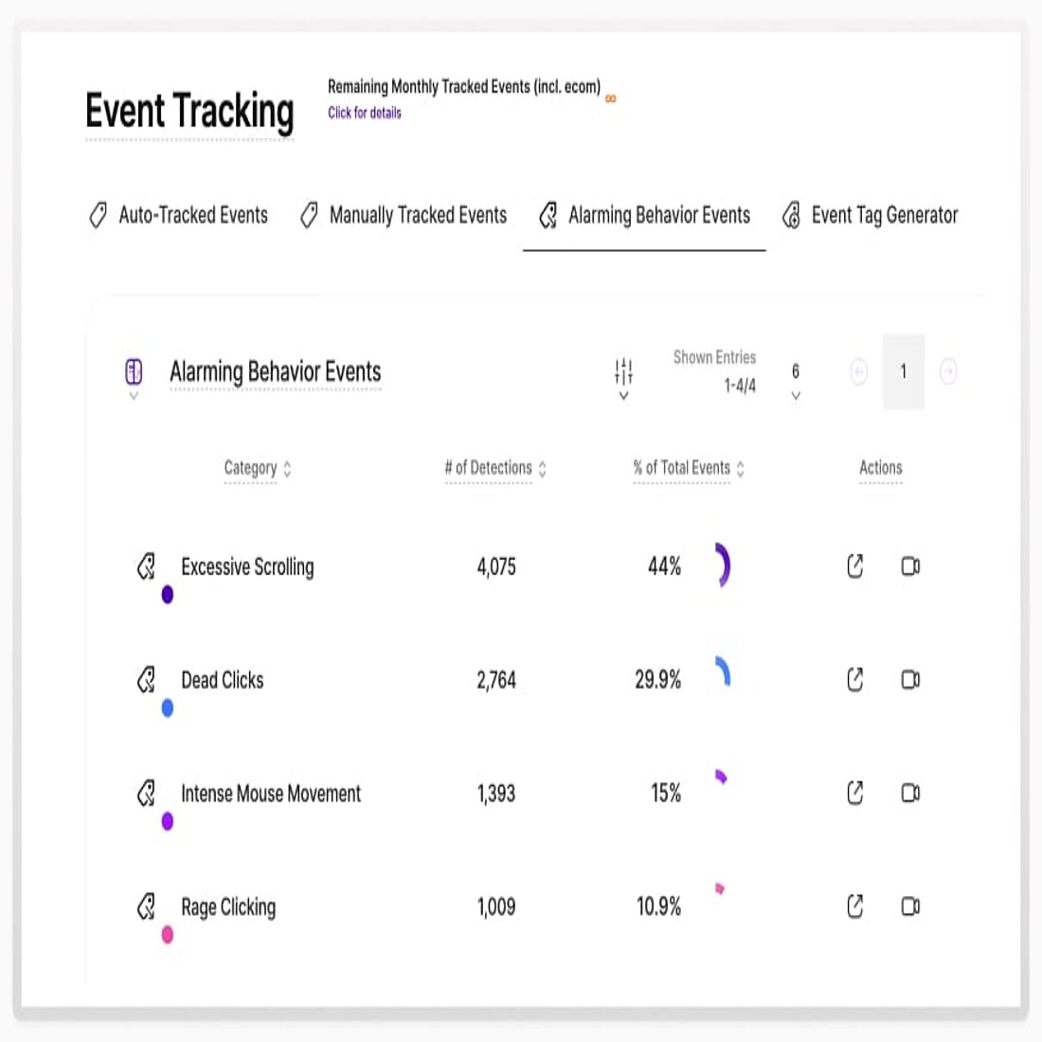1042x1042 pixels.
Task: Click the video icon for Intense Mouse Movement
Action: pos(910,793)
